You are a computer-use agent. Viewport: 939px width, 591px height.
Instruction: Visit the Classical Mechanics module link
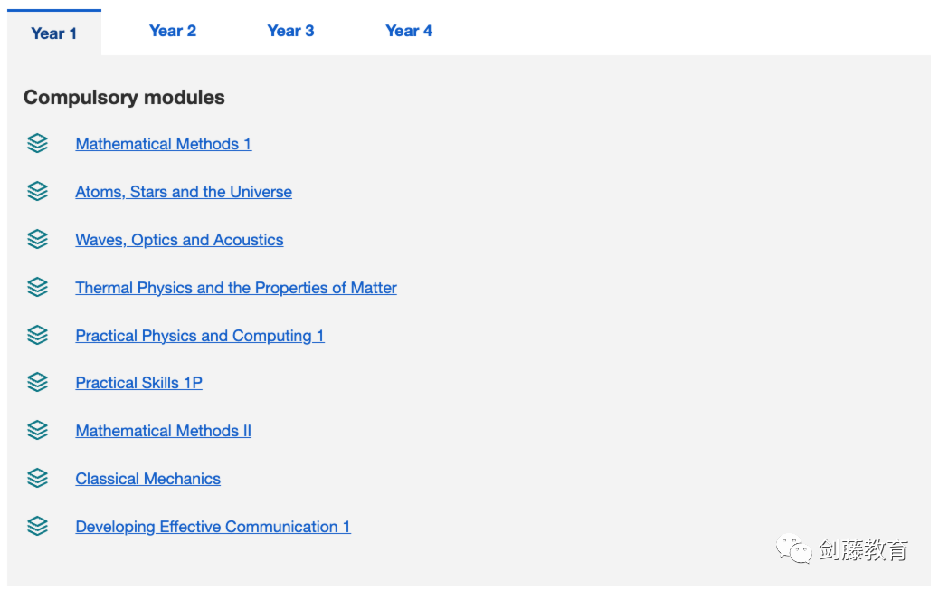(x=148, y=479)
